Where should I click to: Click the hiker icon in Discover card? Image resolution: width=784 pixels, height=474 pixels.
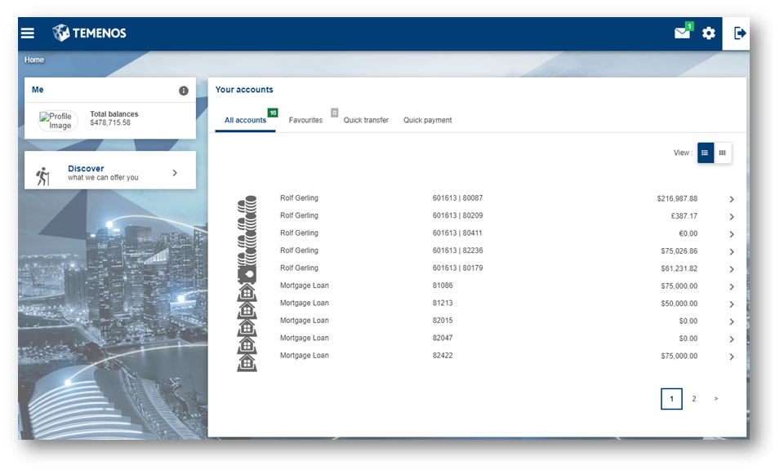tap(43, 175)
